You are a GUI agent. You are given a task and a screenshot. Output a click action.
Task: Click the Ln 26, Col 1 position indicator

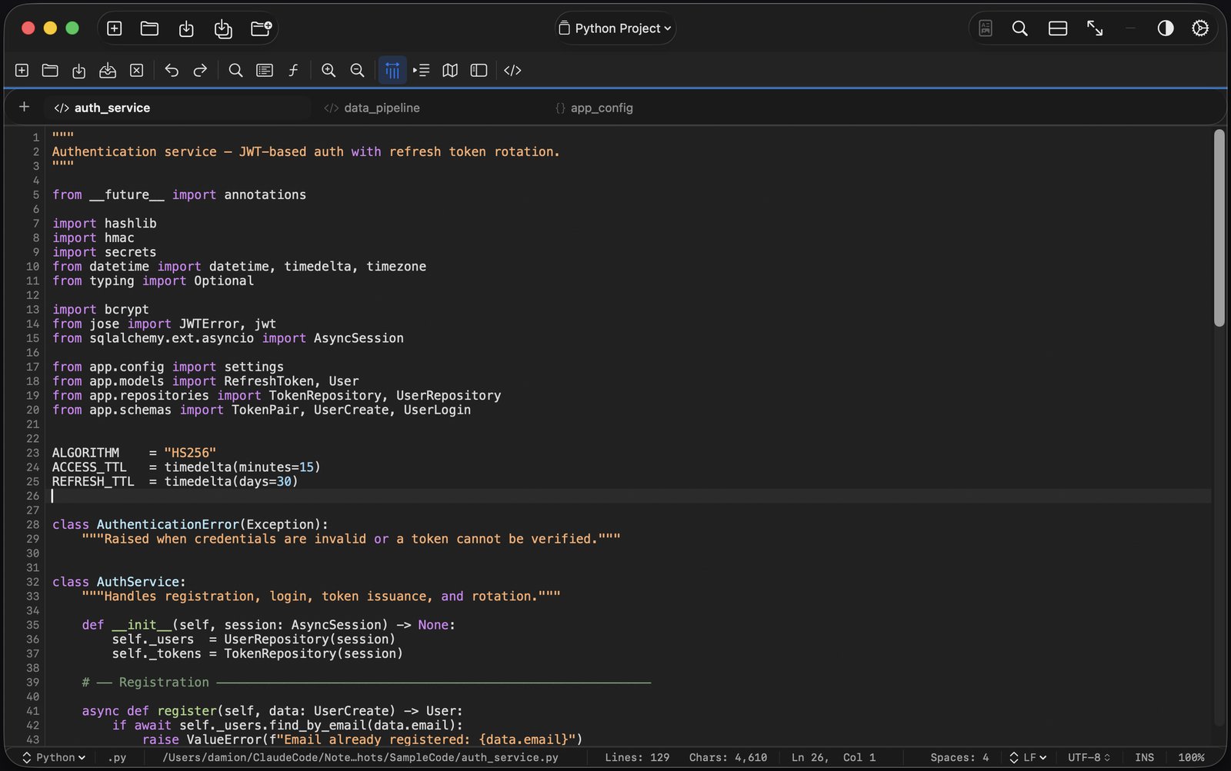click(833, 757)
